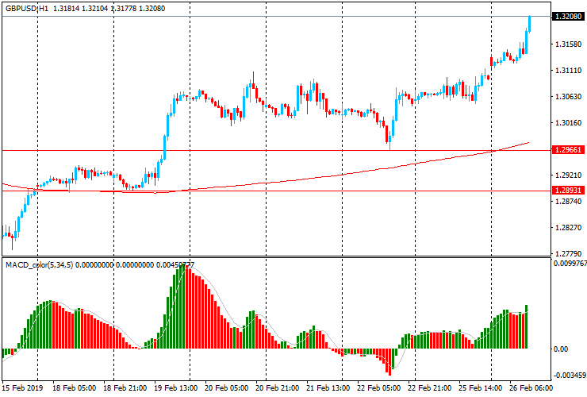Click the 15 Feb 2019 date label

point(22,388)
